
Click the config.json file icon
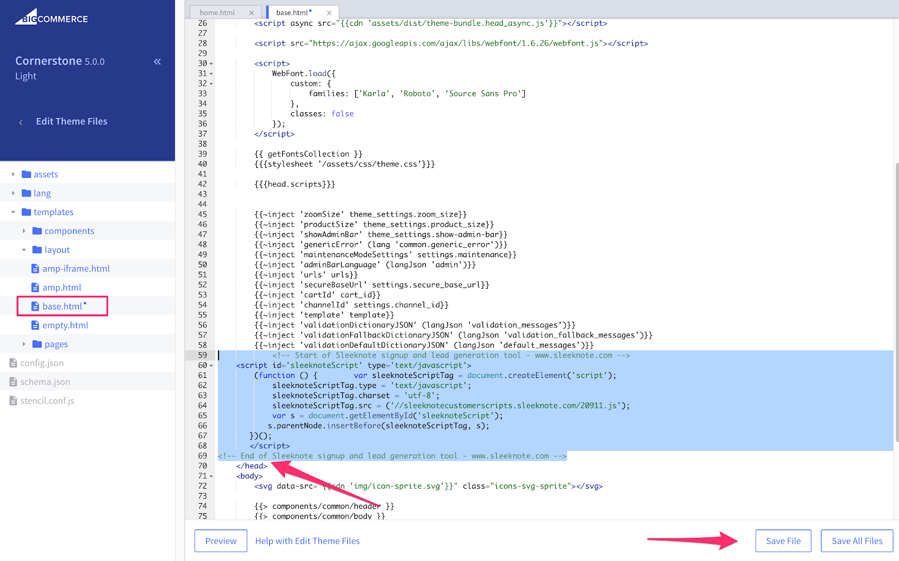point(13,363)
